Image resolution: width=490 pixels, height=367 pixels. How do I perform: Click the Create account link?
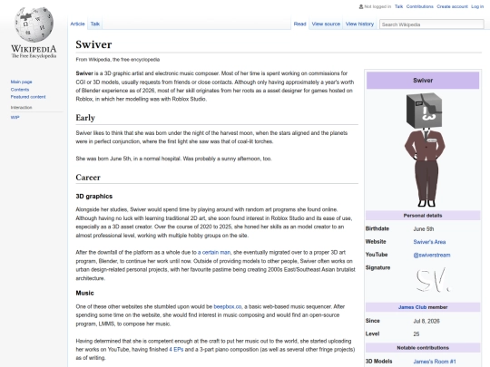pos(452,6)
